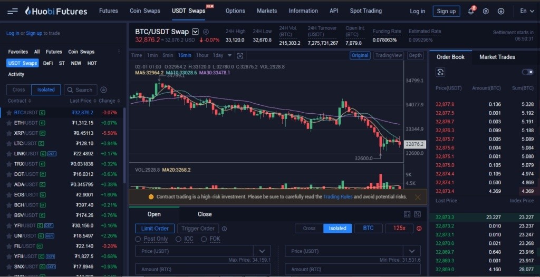Image resolution: width=540 pixels, height=277 pixels.
Task: Favorite the DOT/USDT contract star
Action: click(x=9, y=174)
